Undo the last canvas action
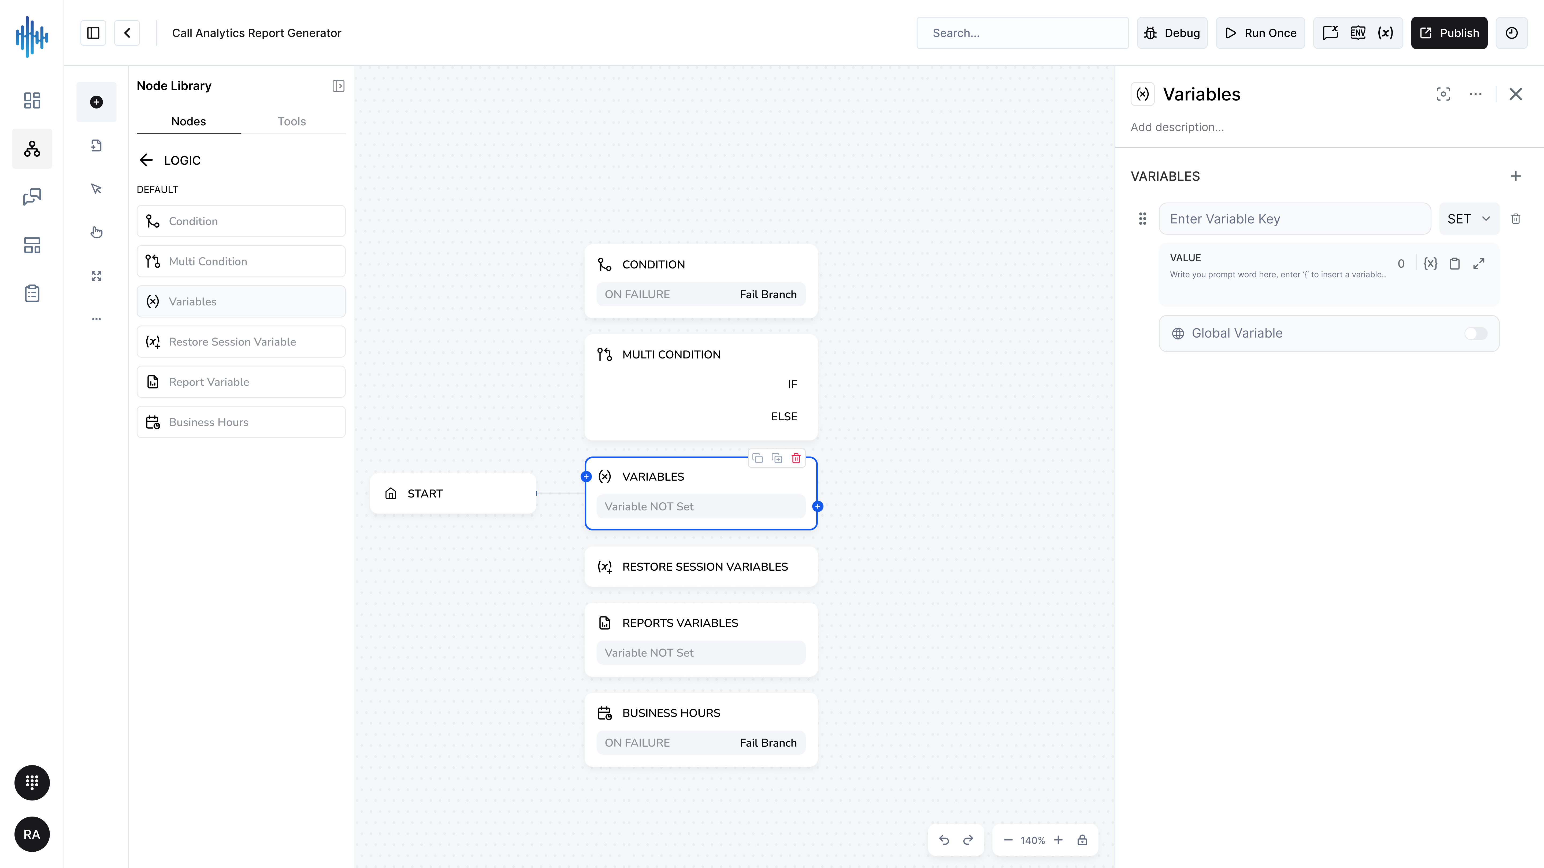This screenshot has height=868, width=1544. tap(944, 840)
